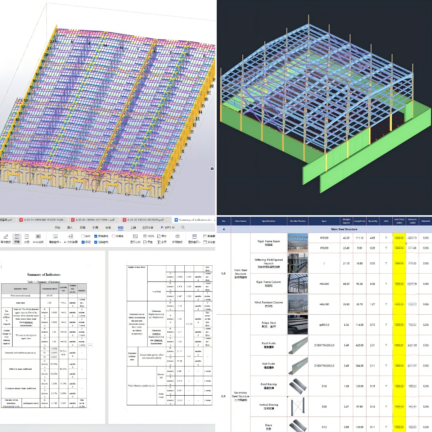The image size is (432, 432).
Task: Click the search magnifier icon in ribbon
Action: [183, 228]
